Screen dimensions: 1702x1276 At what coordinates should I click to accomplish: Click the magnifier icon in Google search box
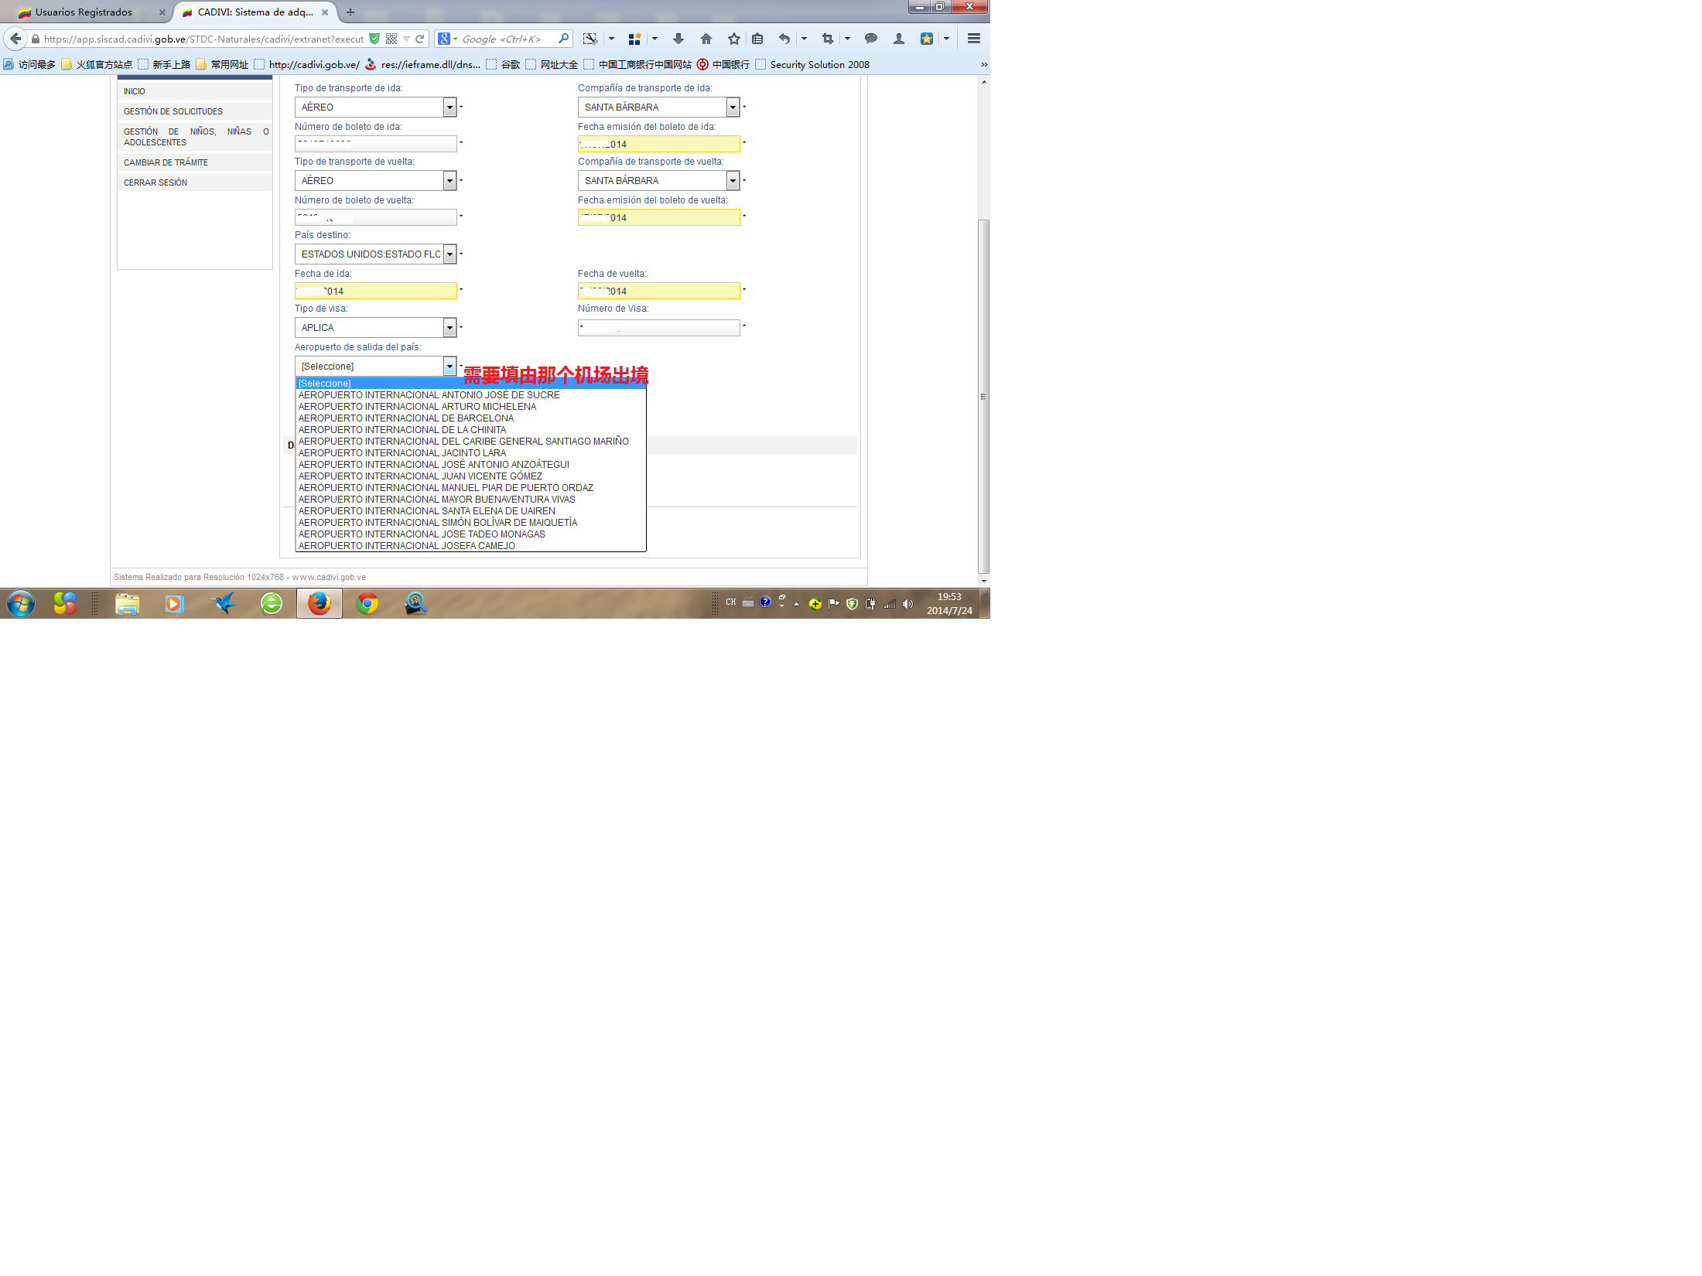pos(563,39)
